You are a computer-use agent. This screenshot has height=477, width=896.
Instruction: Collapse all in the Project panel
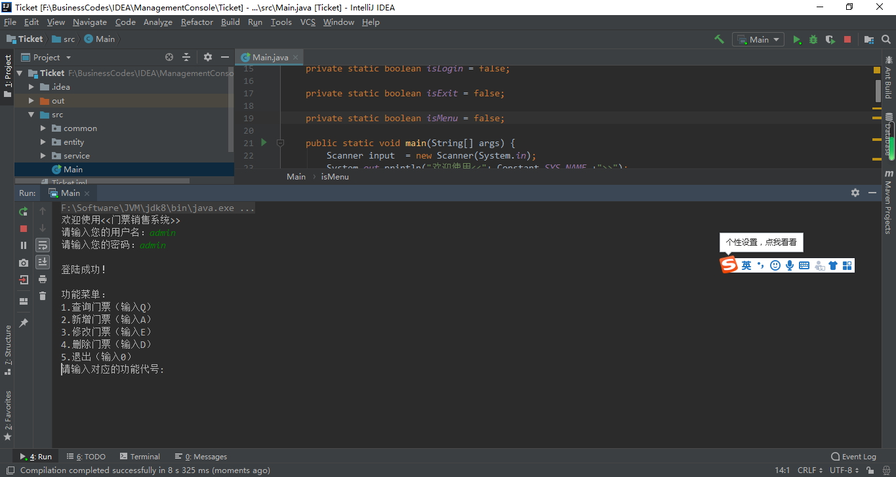click(186, 57)
